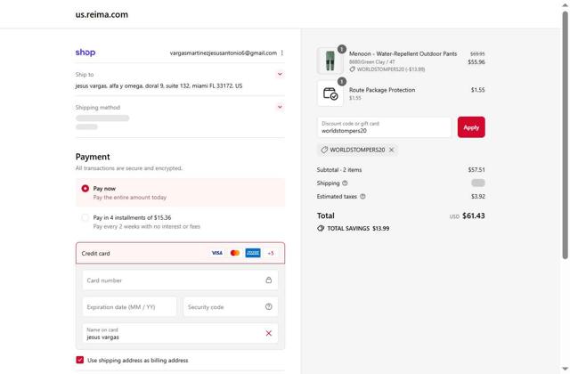
Task: Open the Estimated taxes help icon
Action: pyautogui.click(x=362, y=196)
